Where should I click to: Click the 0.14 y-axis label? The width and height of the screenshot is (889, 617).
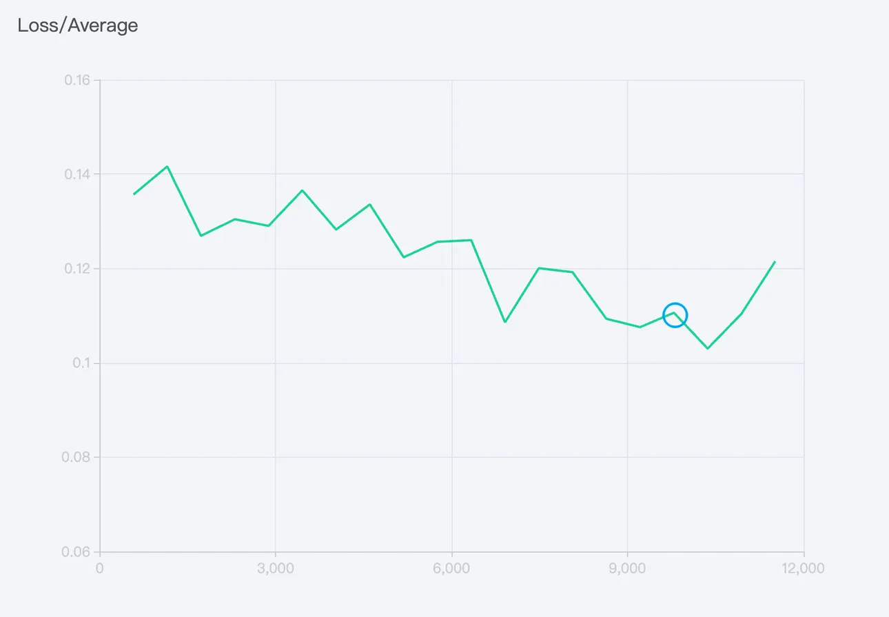(x=78, y=174)
